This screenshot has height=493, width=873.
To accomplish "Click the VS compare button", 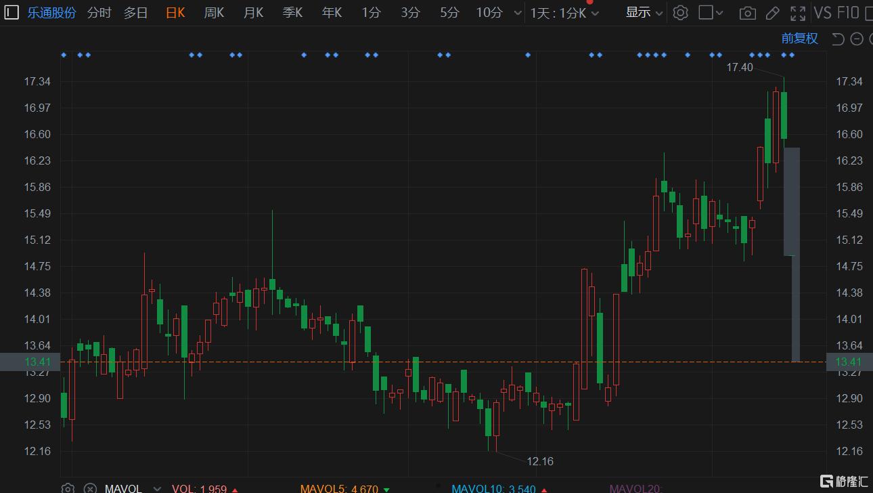I will click(823, 13).
